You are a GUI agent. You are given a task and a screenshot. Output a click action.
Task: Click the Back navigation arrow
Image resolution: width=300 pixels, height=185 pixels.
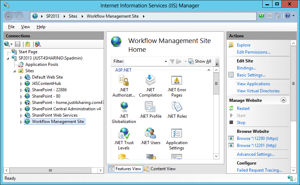[8, 17]
